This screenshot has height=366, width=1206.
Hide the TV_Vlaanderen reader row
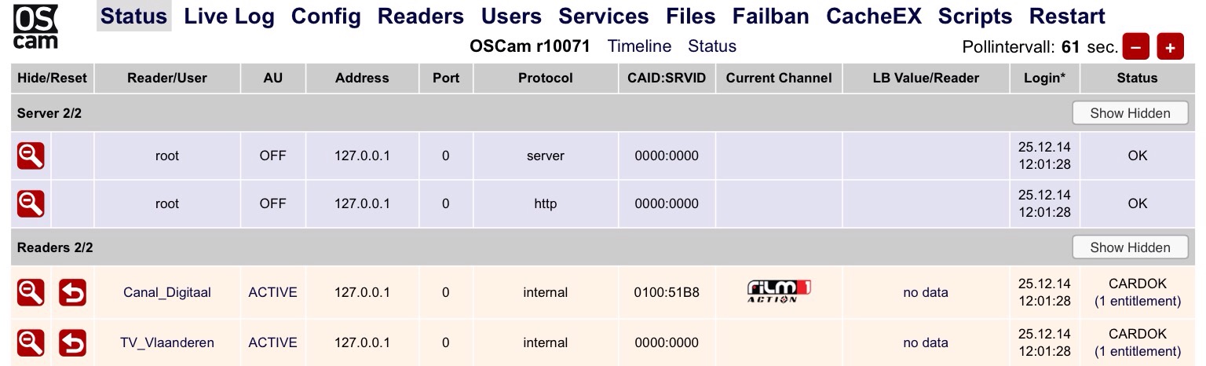pos(31,342)
